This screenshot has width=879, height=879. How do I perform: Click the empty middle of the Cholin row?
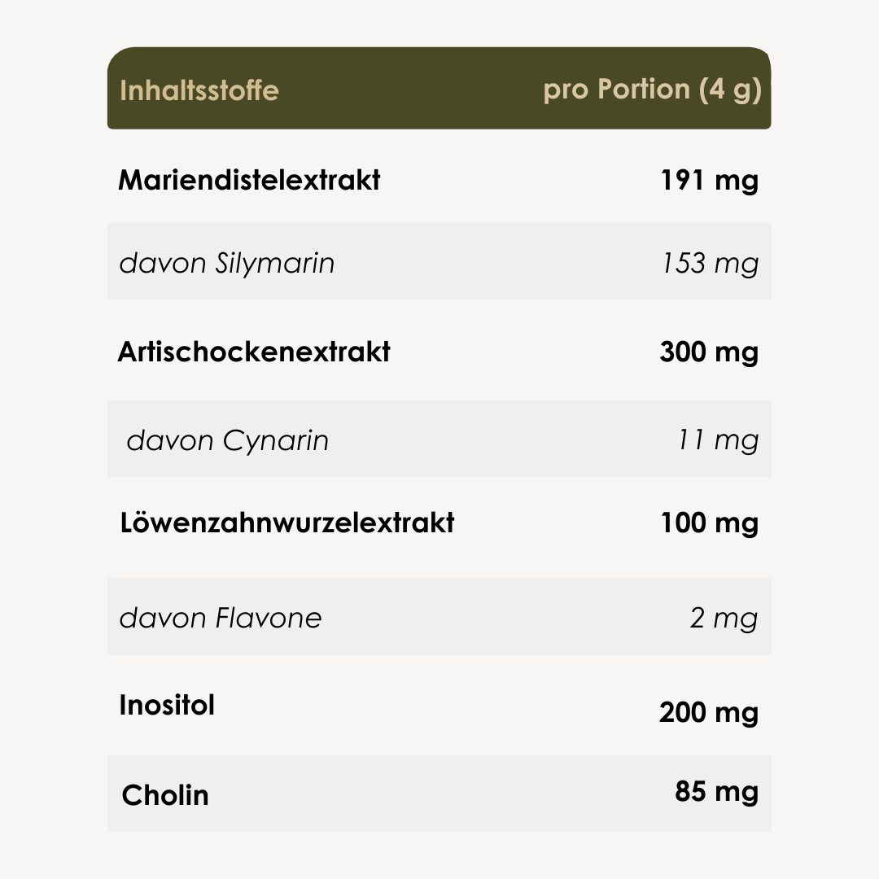point(439,794)
